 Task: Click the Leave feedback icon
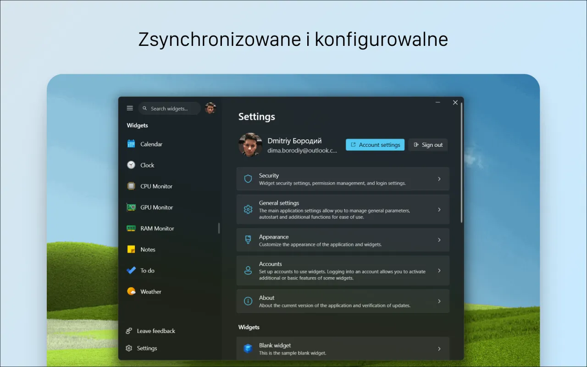pos(130,331)
